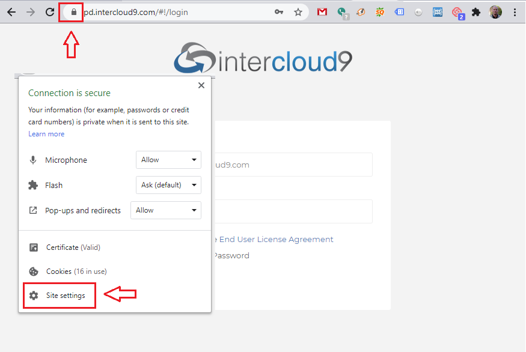The image size is (526, 352).
Task: Open the Flash Ask (default) dropdown
Action: 168,185
